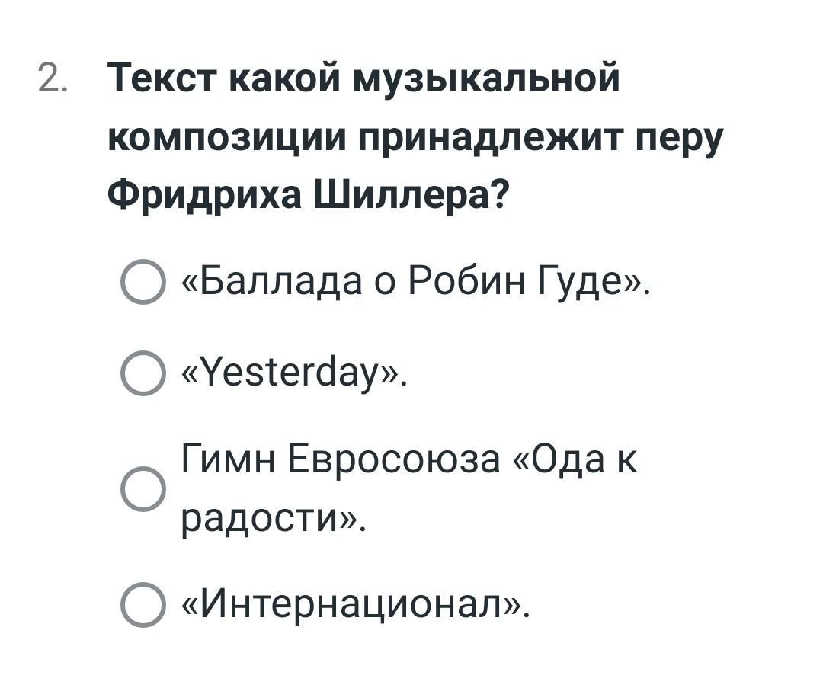Click the «Интернационал» answer label
The width and height of the screenshot is (823, 688).
point(354,605)
